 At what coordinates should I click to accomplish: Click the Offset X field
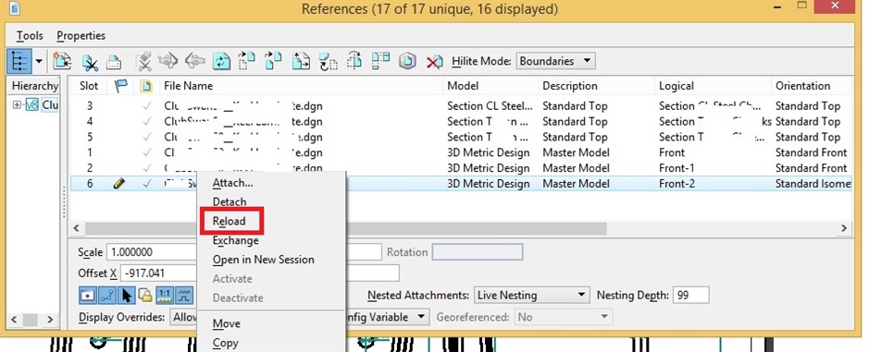(158, 273)
